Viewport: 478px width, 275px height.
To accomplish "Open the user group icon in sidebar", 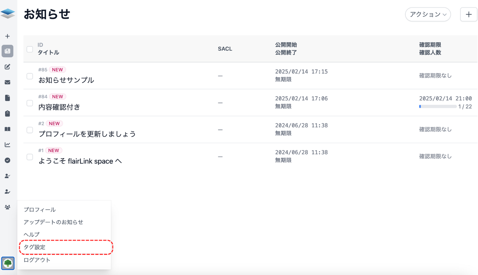I will click(x=8, y=207).
